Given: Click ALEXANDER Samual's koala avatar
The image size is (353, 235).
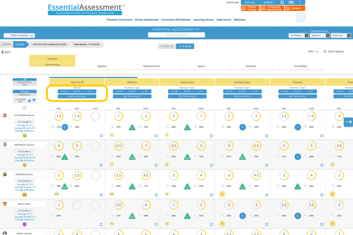Looking at the screenshot, I should tap(5, 115).
